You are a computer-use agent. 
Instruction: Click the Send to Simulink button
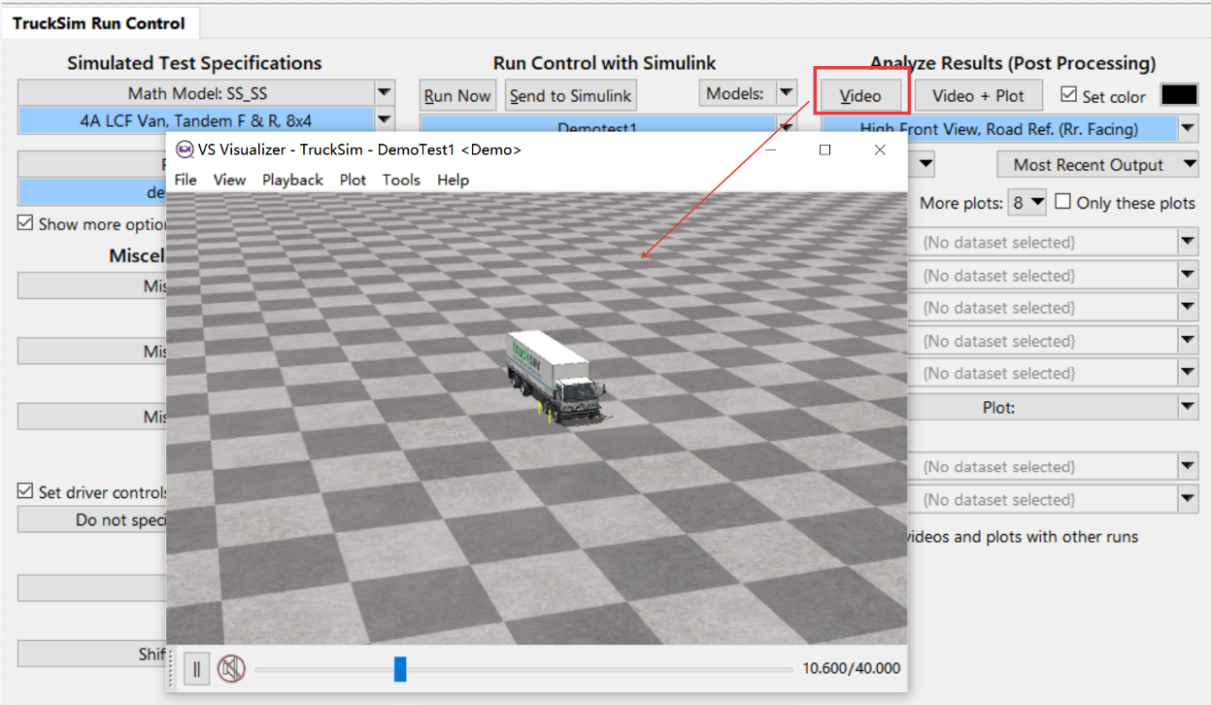click(571, 95)
